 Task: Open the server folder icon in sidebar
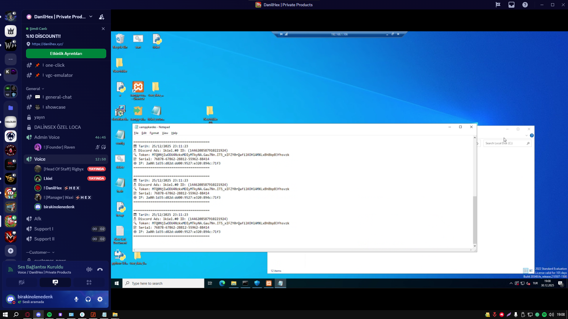pos(11,108)
